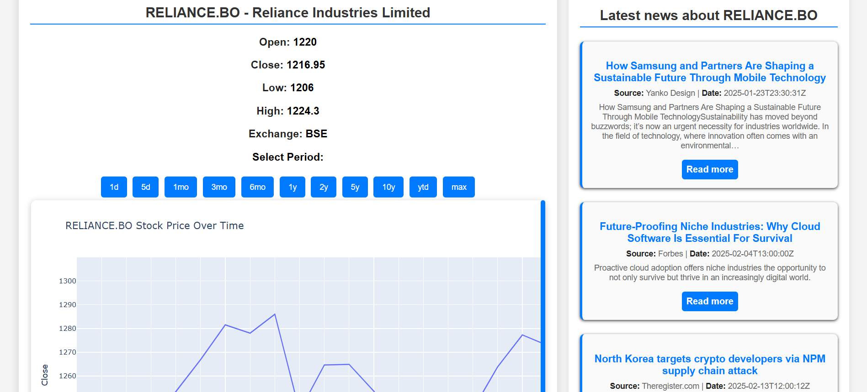Click the 1260 y-axis tick label
Screen dimensions: 867x392
[x=68, y=376]
